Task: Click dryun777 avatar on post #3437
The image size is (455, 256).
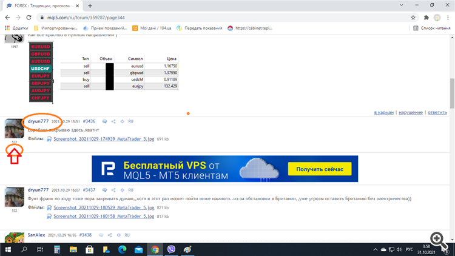Action: (14, 197)
